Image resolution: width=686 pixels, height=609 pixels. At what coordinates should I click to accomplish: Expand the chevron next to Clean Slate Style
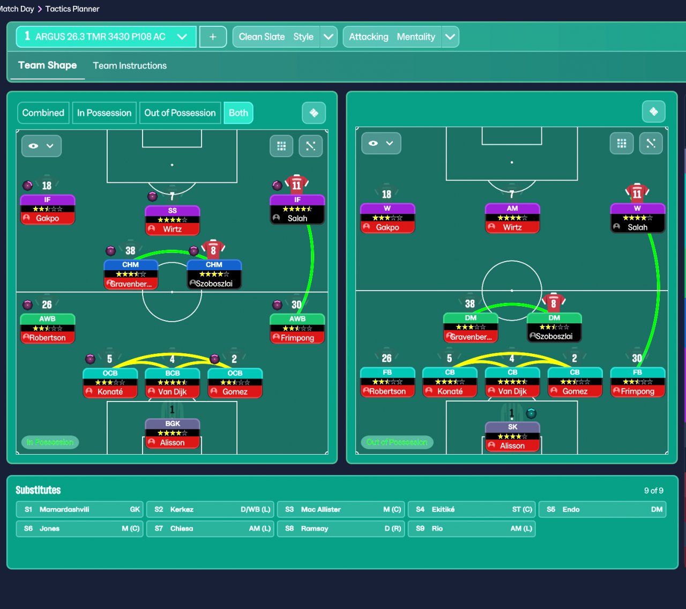(329, 37)
